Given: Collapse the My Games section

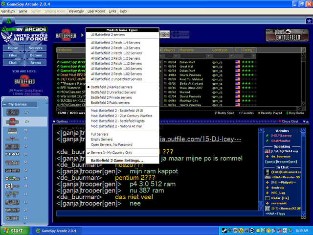Looking at the screenshot, I should (5, 104).
